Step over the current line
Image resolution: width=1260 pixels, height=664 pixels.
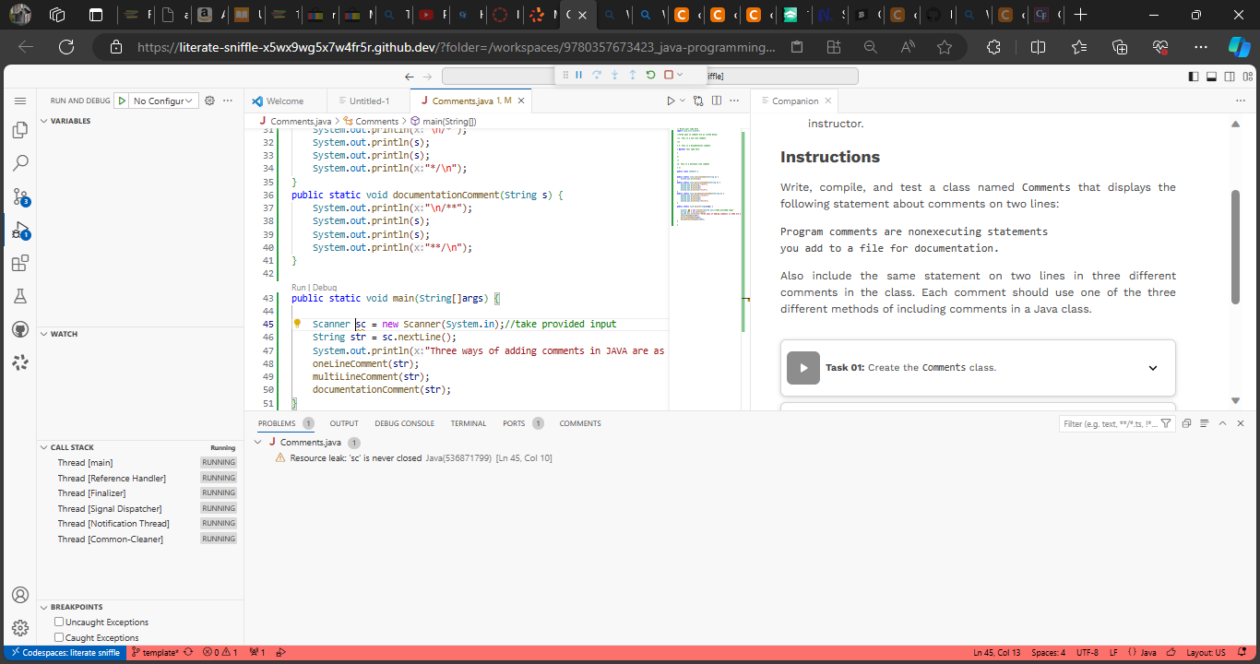[x=597, y=75]
